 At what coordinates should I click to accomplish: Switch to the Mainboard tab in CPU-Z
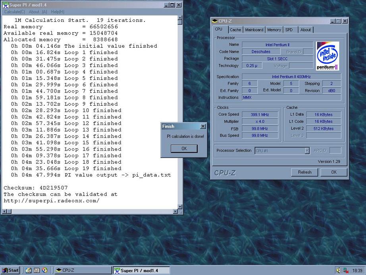coord(254,30)
